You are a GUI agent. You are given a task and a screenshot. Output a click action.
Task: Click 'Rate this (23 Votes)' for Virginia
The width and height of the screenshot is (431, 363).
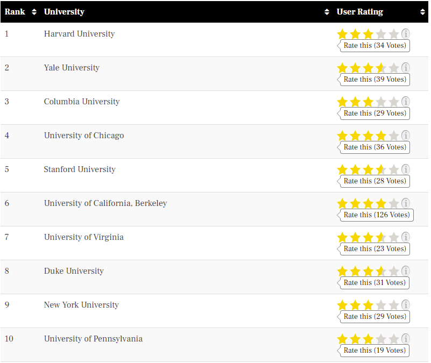pos(375,249)
